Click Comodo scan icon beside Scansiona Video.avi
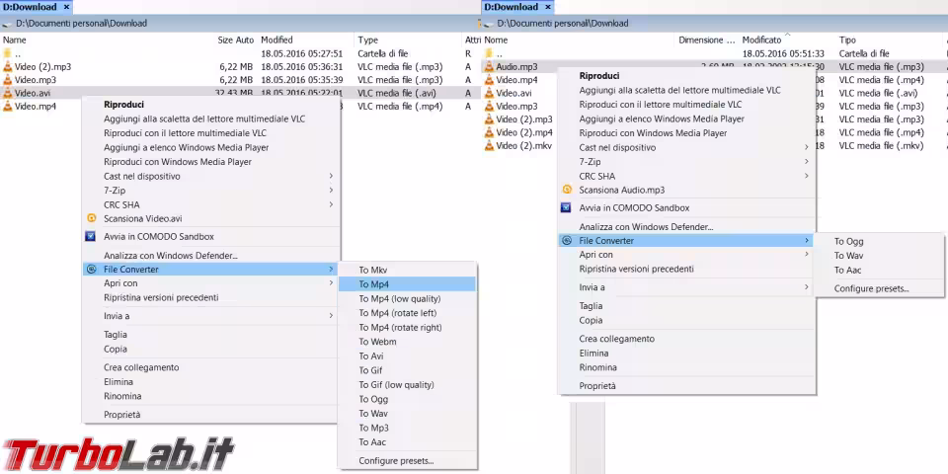The height and width of the screenshot is (474, 948). click(x=91, y=218)
